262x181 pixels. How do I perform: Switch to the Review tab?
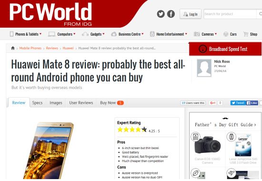(19, 102)
